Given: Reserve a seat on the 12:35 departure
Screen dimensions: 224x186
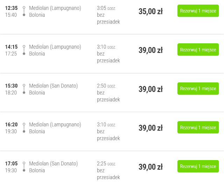Looking at the screenshot, I should 198,11.
